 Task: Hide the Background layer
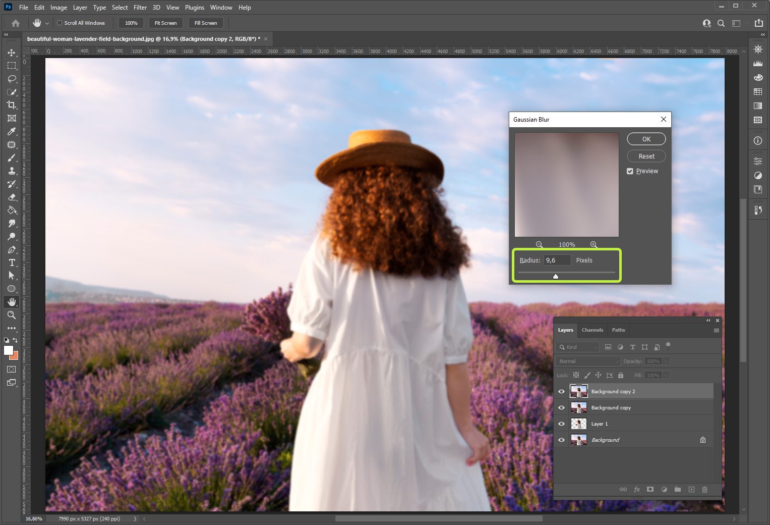point(561,440)
